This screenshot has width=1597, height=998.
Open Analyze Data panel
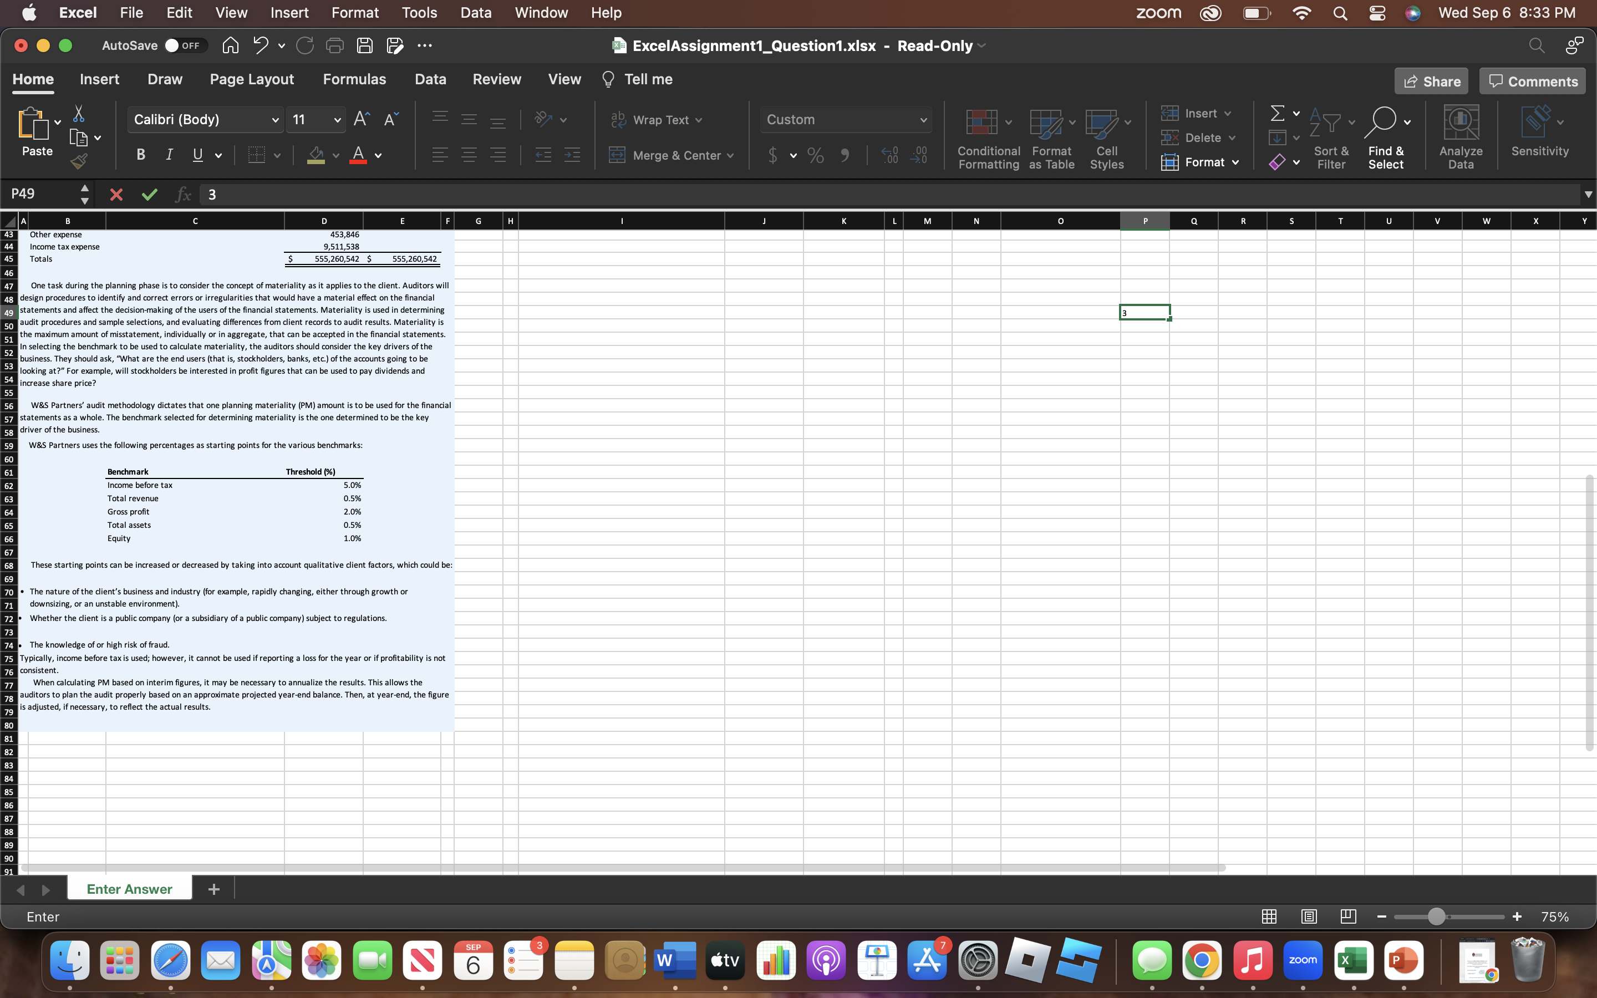click(x=1461, y=138)
